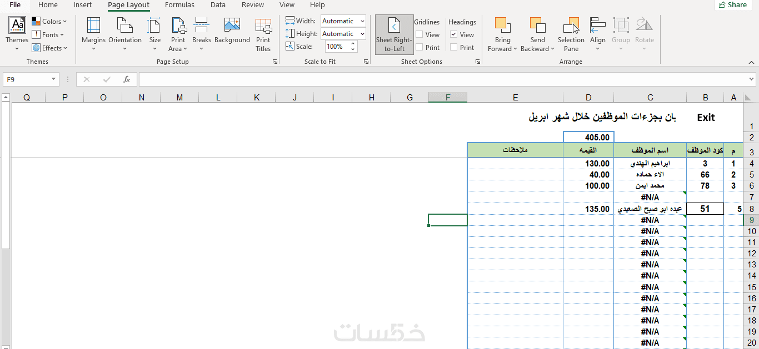Click the Group objects icon
This screenshot has width=759, height=349.
tap(621, 25)
